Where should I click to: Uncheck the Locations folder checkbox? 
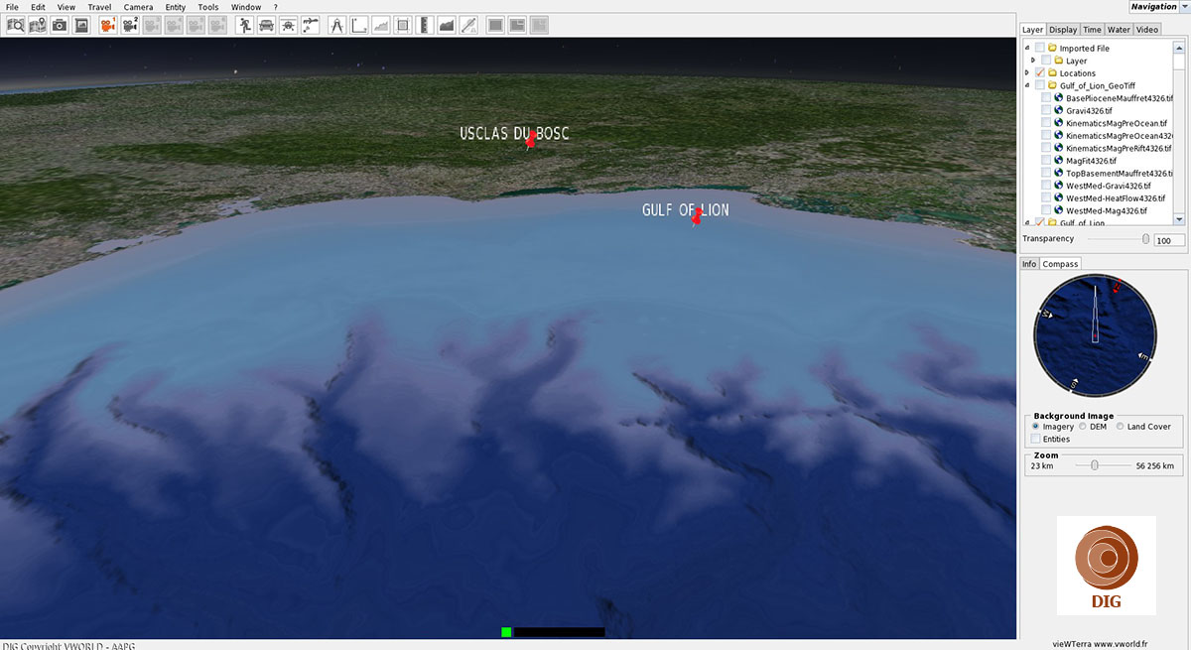(x=1040, y=73)
